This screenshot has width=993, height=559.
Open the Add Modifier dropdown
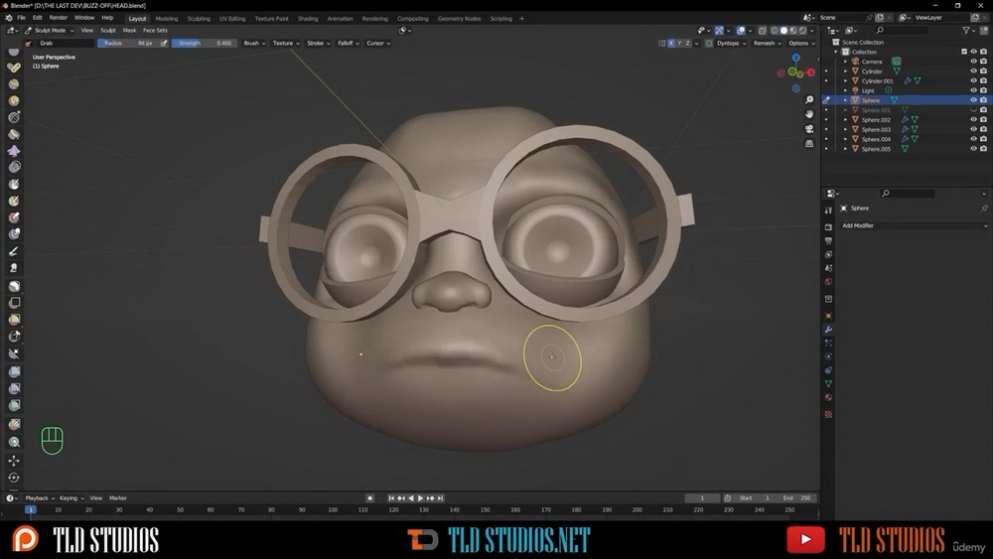914,226
